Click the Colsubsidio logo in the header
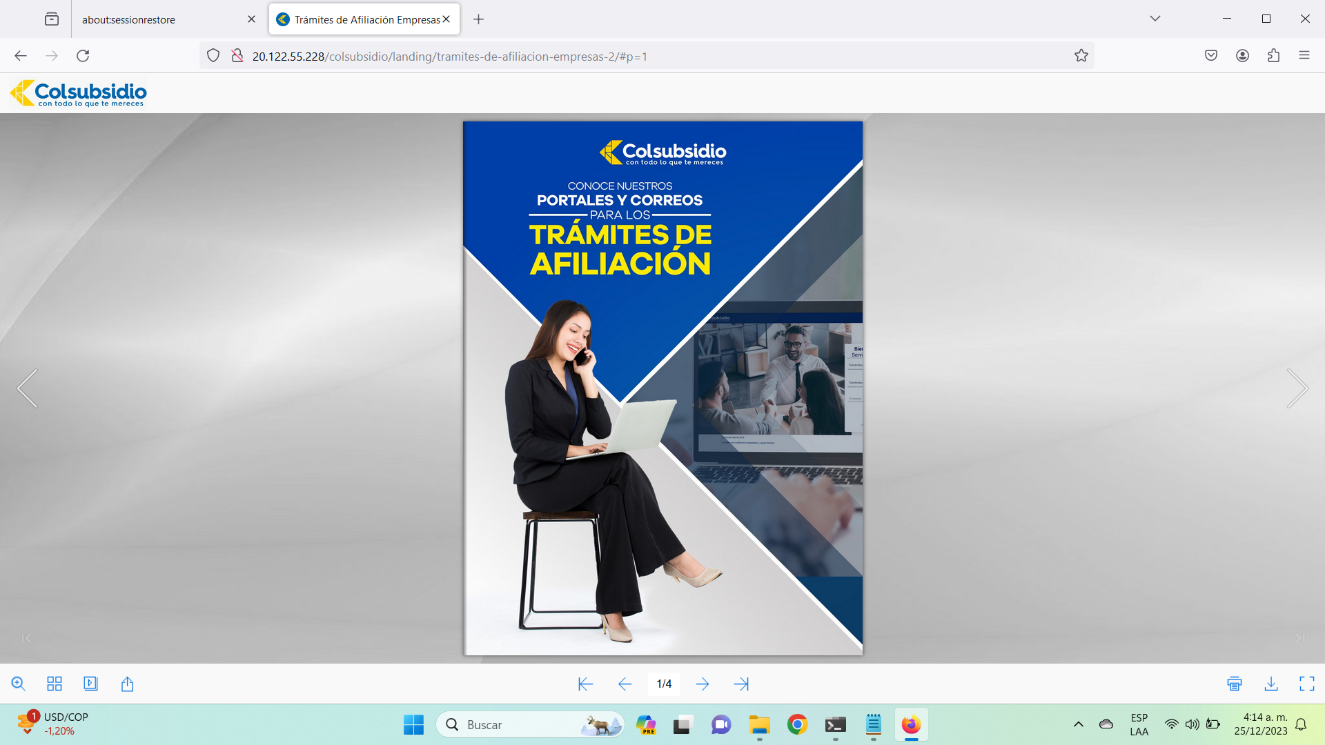This screenshot has width=1325, height=745. 79,93
